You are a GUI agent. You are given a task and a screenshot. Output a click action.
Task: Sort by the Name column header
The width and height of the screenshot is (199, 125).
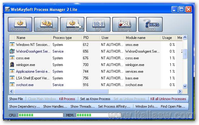pos(33,38)
